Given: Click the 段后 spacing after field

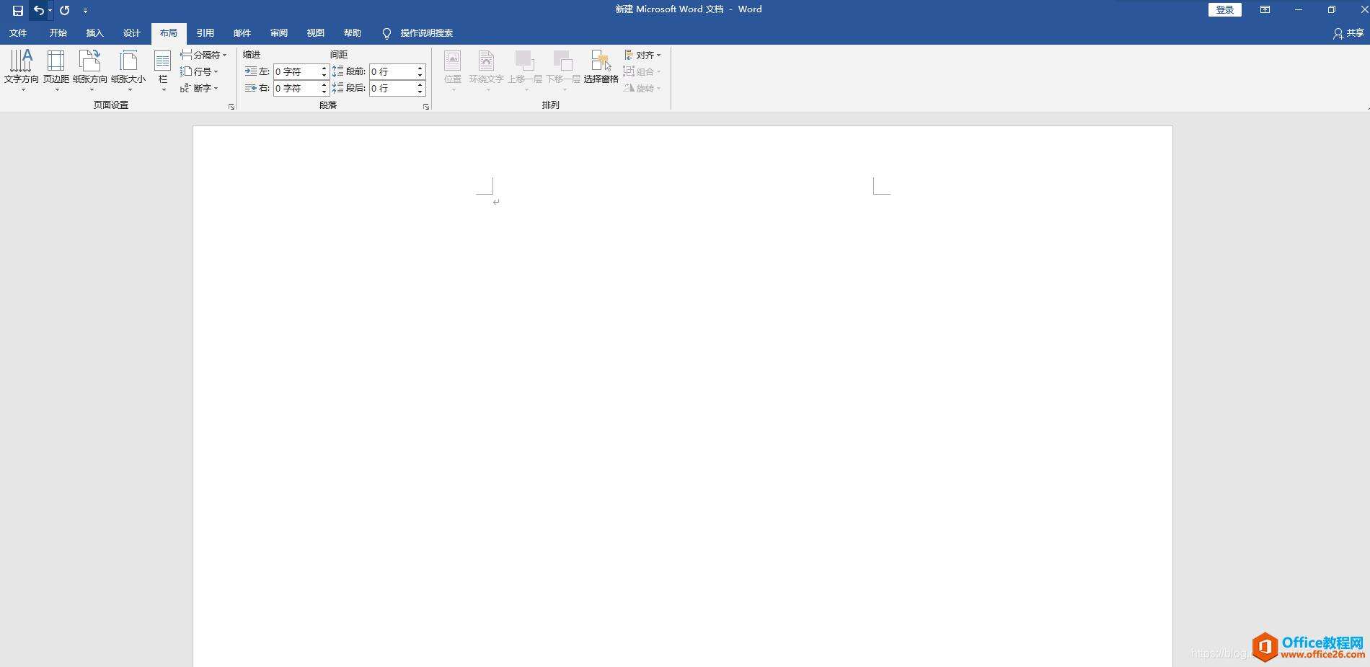Looking at the screenshot, I should coord(392,88).
